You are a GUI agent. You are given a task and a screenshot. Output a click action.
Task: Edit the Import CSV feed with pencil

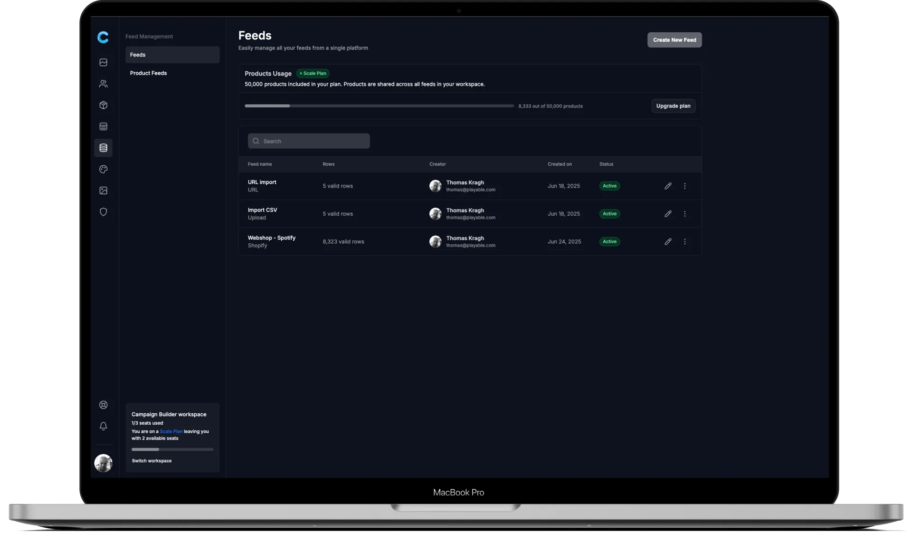[668, 214]
